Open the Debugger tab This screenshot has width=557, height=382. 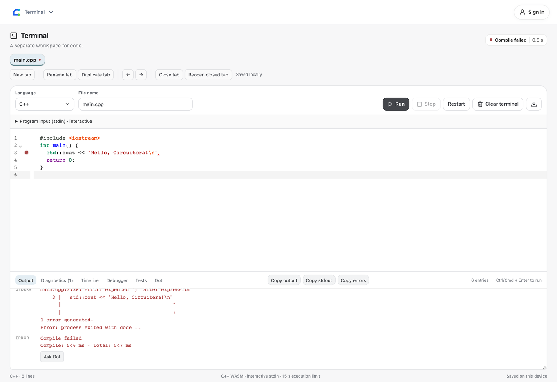point(117,280)
